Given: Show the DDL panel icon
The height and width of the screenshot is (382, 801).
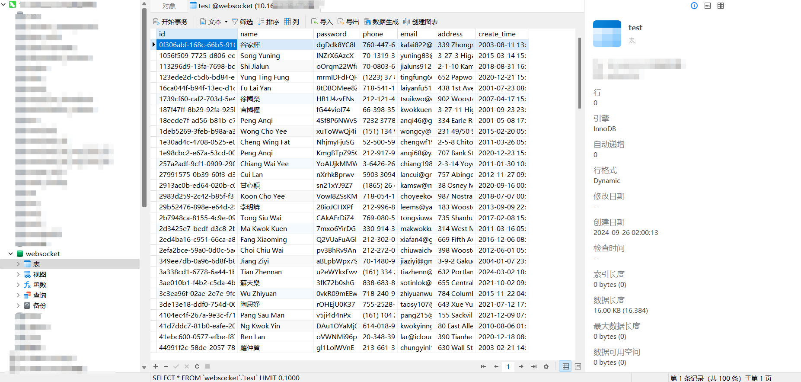Looking at the screenshot, I should click(x=708, y=6).
